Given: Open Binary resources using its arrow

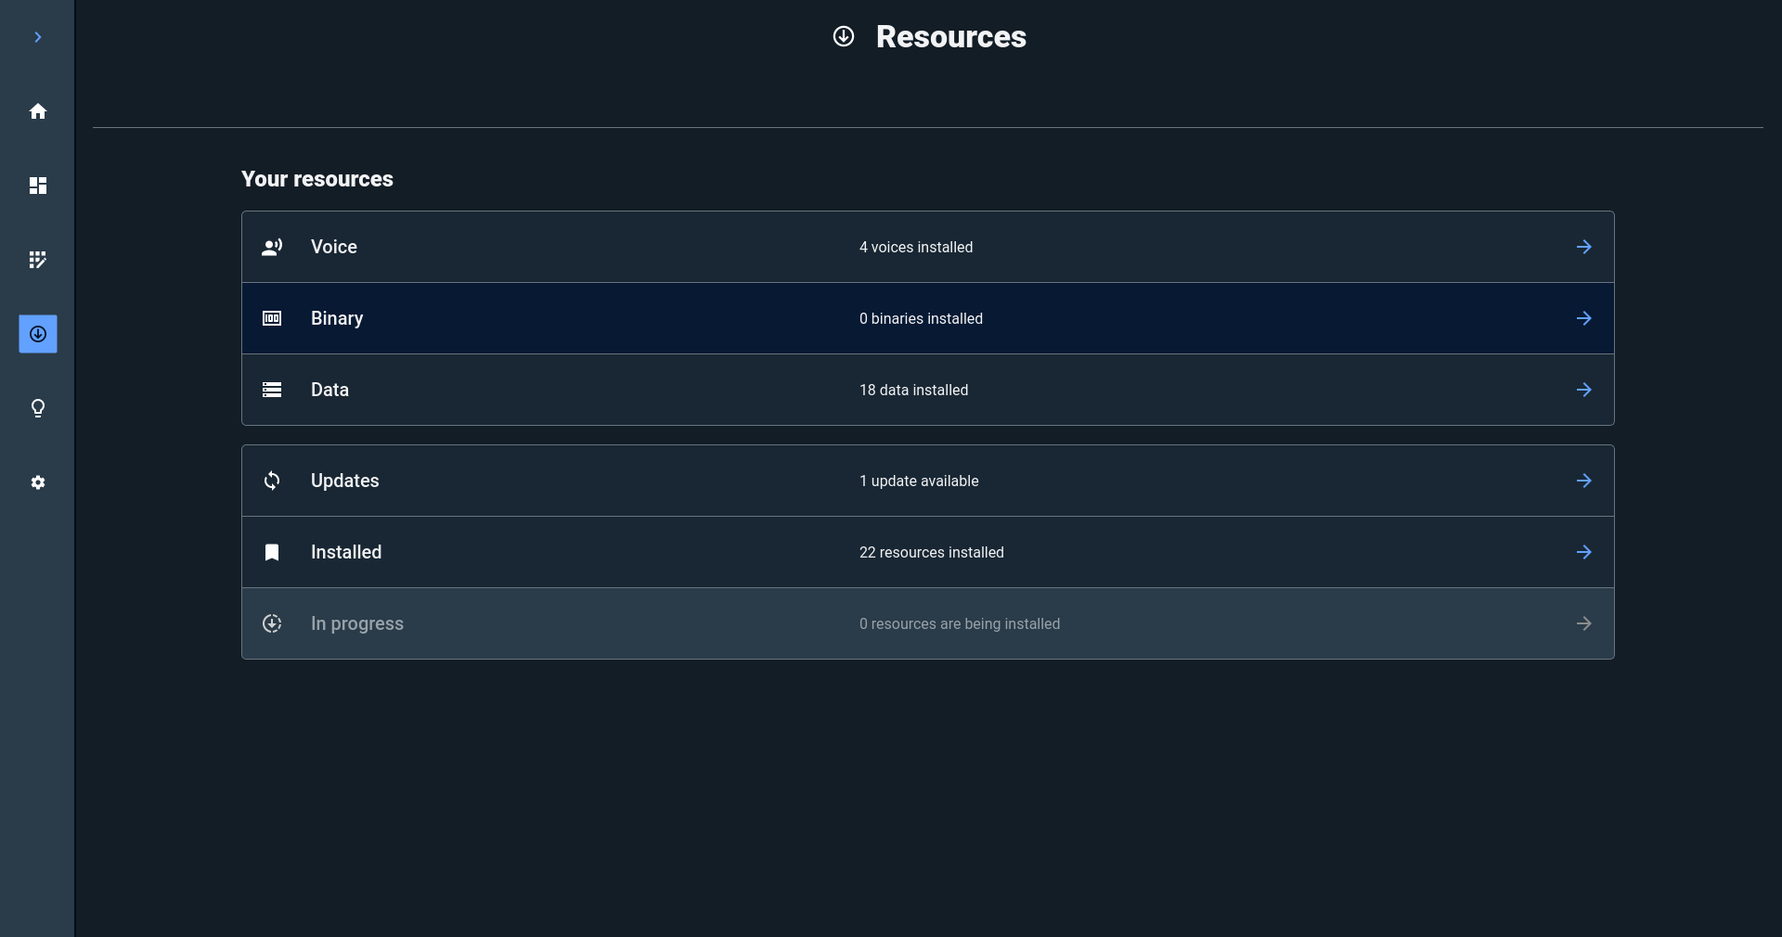Looking at the screenshot, I should (x=1583, y=318).
